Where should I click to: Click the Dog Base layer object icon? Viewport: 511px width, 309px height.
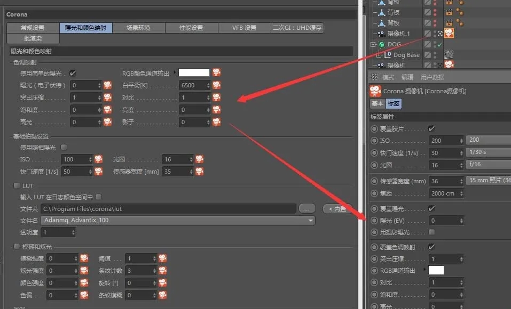[x=388, y=55]
